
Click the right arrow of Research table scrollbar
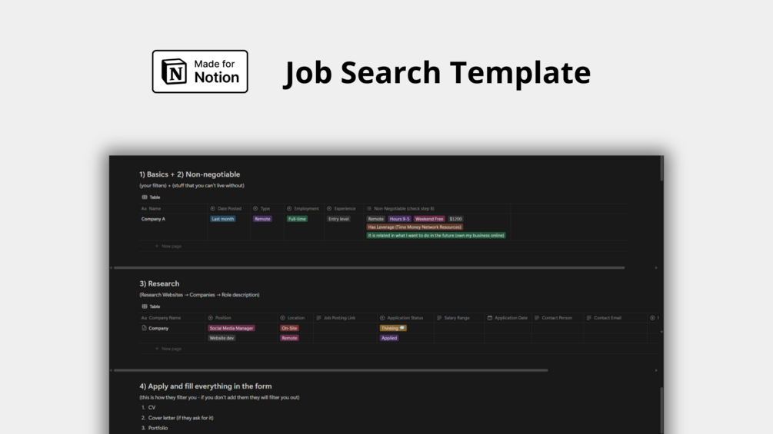pyautogui.click(x=656, y=370)
